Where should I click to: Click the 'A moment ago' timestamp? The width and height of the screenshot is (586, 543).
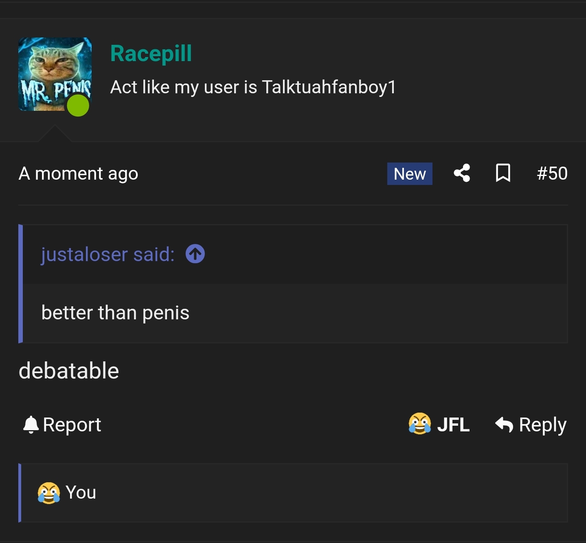[79, 174]
